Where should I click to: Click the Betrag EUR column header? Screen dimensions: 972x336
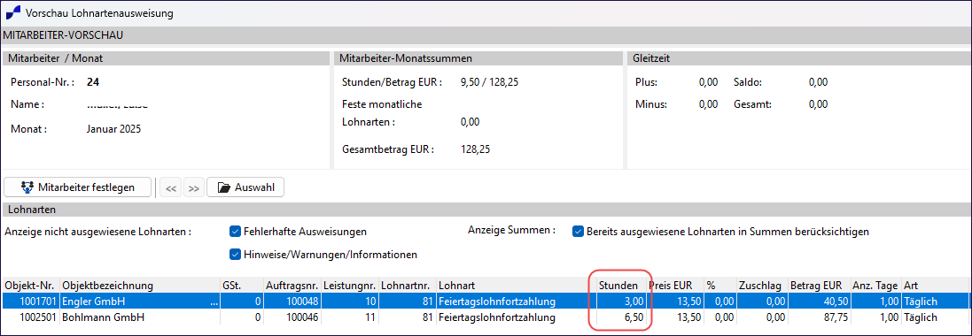(818, 286)
